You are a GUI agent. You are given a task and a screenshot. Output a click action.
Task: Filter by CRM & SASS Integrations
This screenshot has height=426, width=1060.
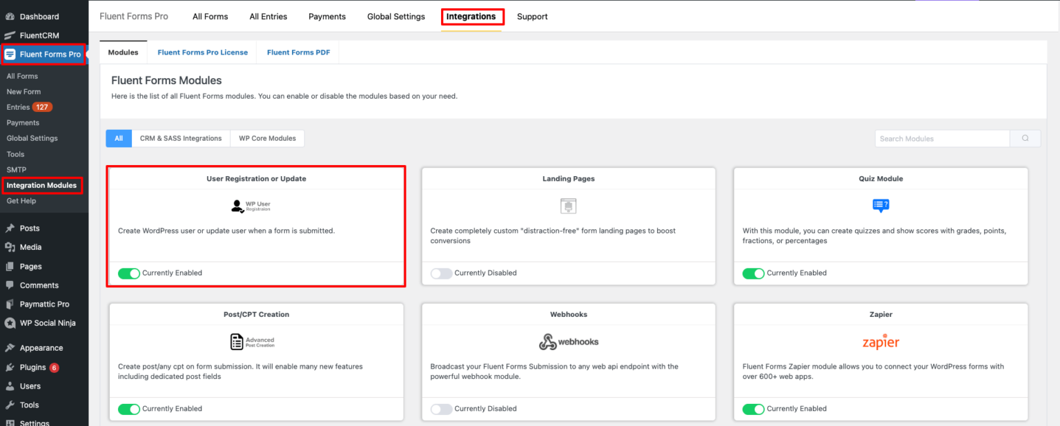point(180,138)
